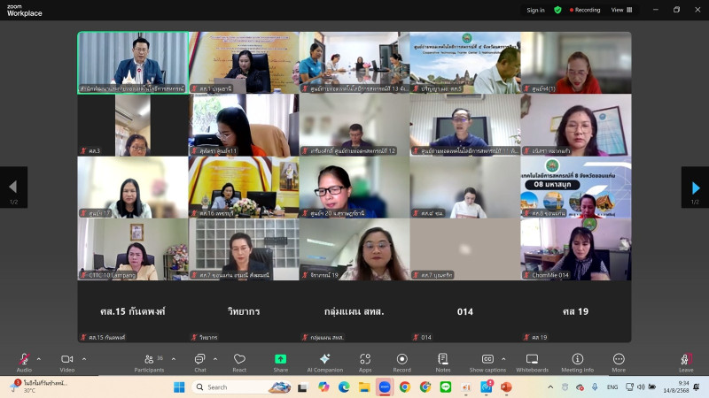This screenshot has height=398, width=709.
Task: Click the Windows taskbar Search box
Action: tap(233, 387)
